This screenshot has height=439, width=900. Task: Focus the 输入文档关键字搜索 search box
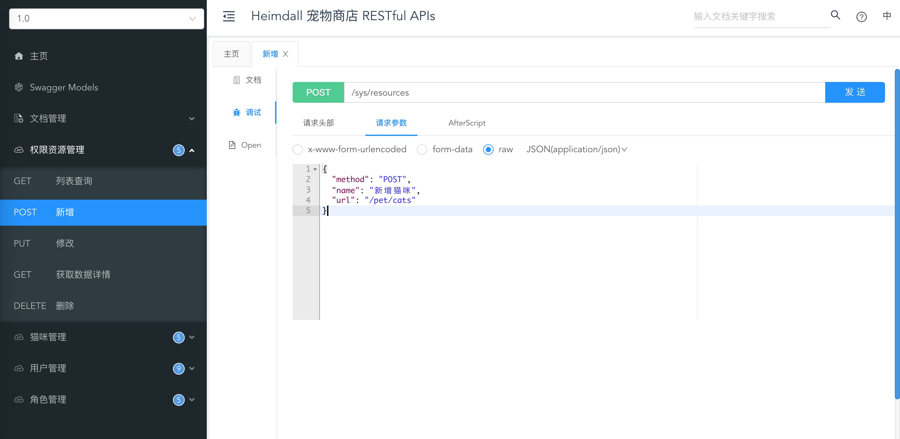click(x=761, y=17)
